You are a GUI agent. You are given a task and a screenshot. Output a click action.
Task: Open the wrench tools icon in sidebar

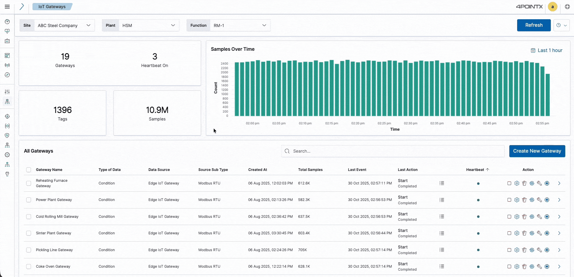pyautogui.click(x=7, y=174)
